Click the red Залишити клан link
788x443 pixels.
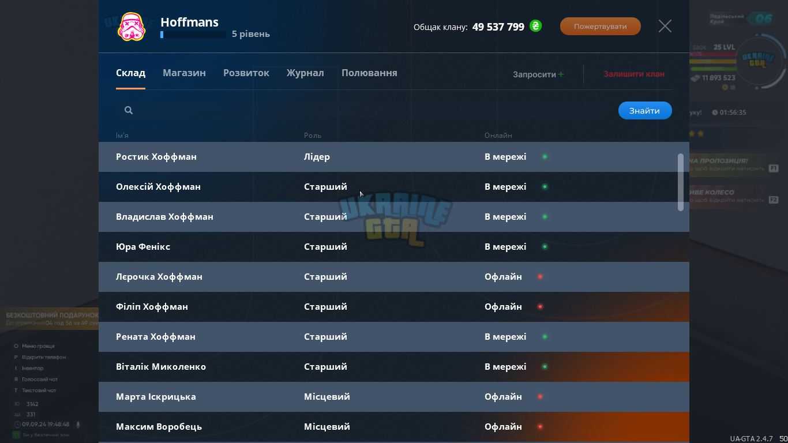(634, 74)
